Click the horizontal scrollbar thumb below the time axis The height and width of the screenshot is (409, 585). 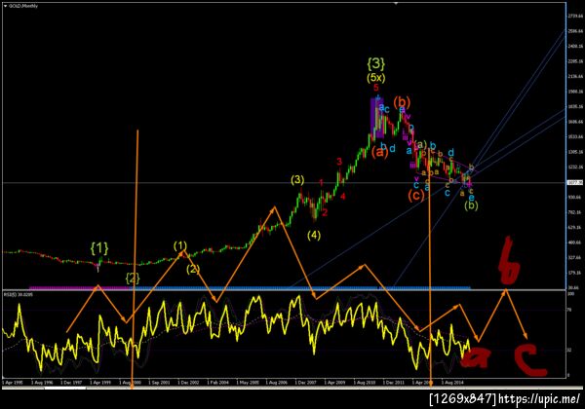[65, 388]
